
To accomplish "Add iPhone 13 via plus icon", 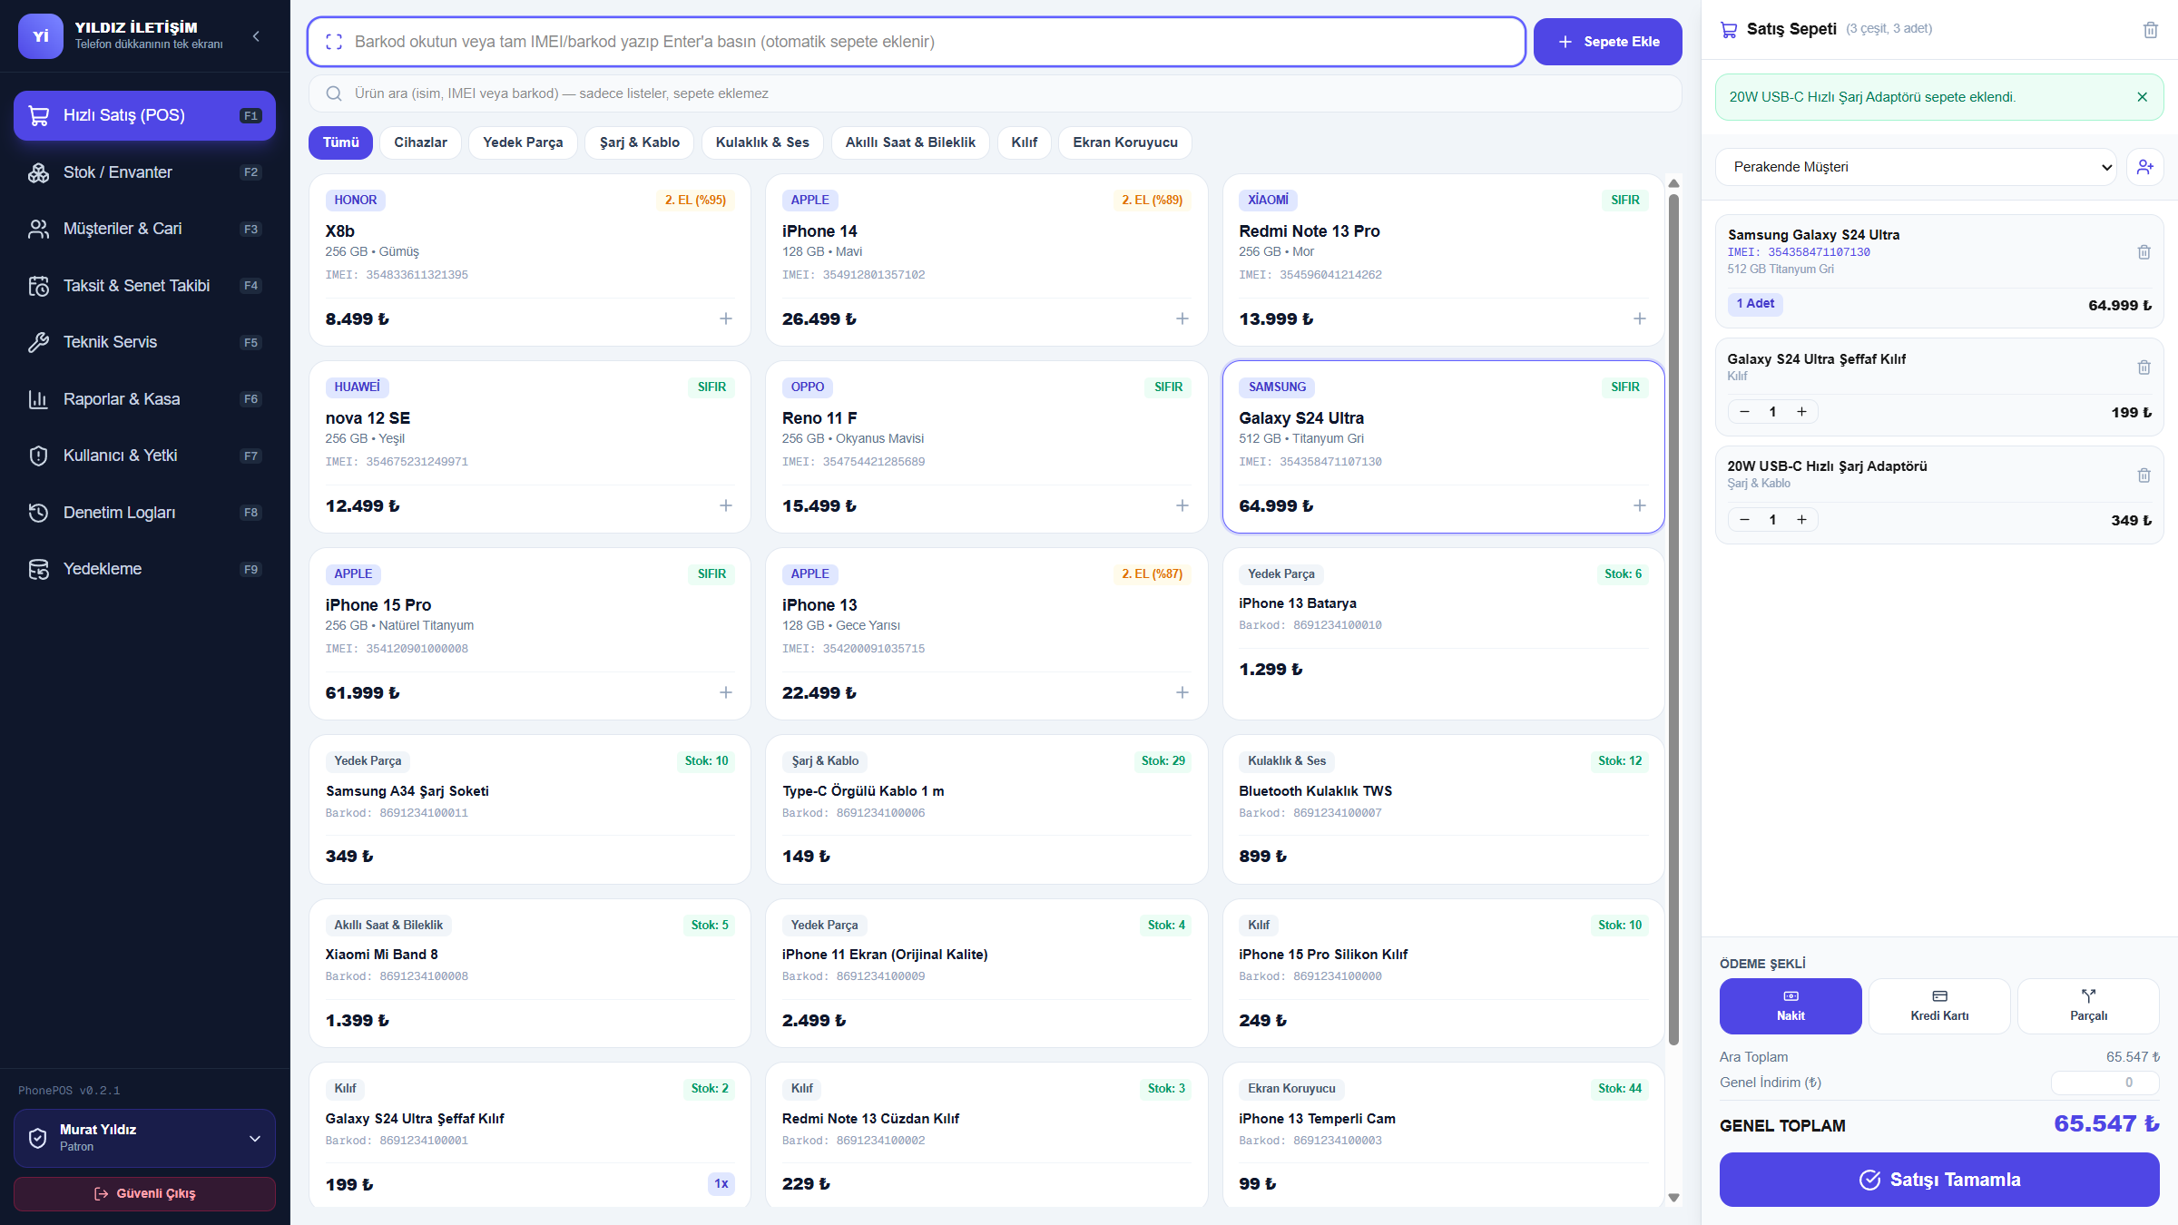I will pyautogui.click(x=1182, y=692).
